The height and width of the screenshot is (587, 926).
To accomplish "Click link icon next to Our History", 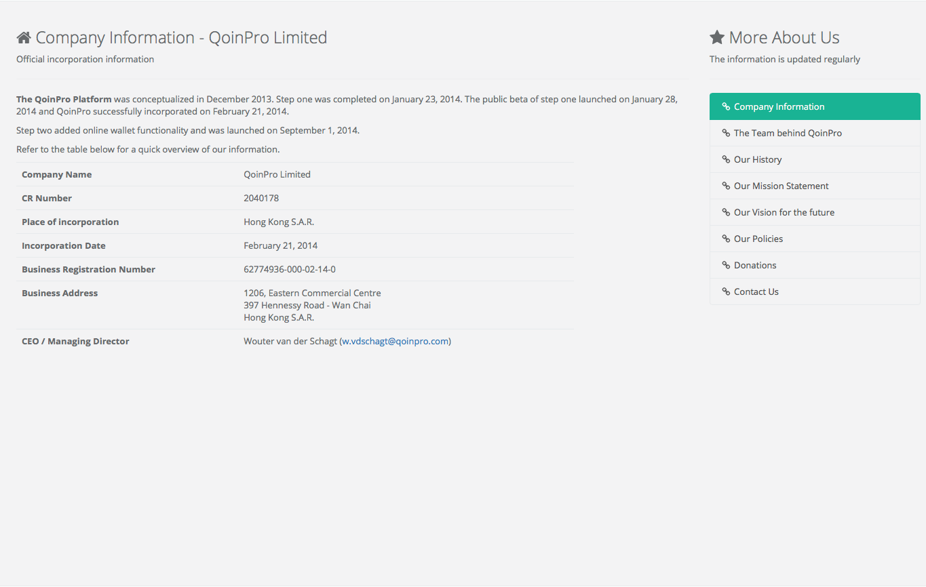I will pyautogui.click(x=726, y=159).
